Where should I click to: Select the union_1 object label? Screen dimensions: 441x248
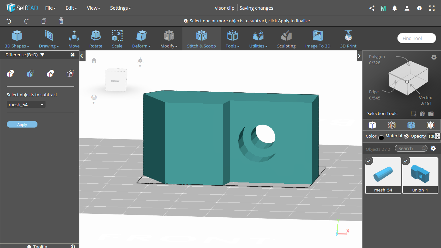[420, 190]
